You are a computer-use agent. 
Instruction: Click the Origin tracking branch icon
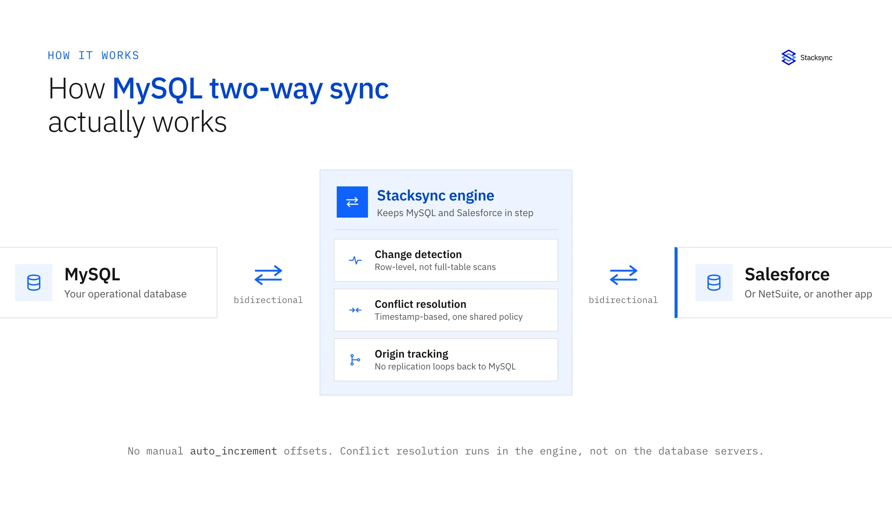coord(355,360)
